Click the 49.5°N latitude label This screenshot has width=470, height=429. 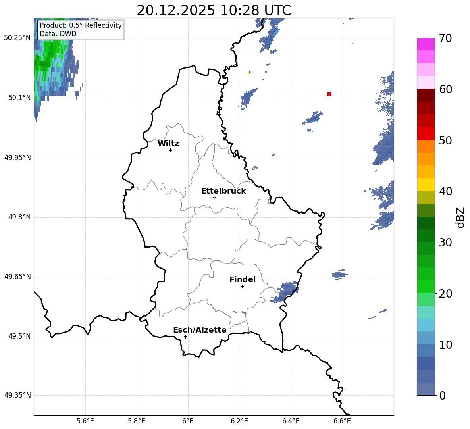point(19,337)
